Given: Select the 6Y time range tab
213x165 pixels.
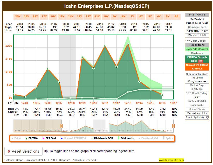Looking at the screenshot, I should tap(141, 17).
